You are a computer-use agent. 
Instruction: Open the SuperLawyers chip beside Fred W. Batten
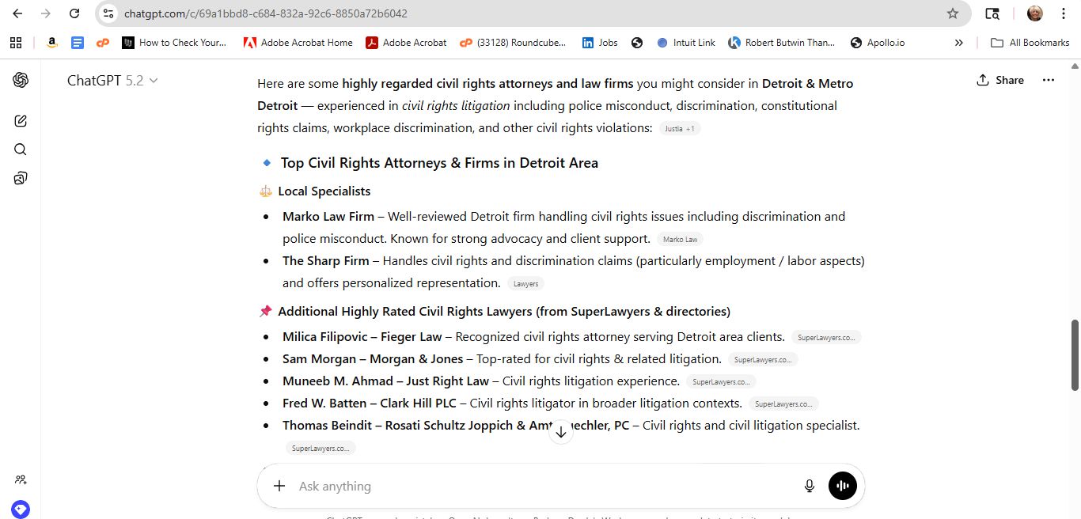click(x=783, y=403)
